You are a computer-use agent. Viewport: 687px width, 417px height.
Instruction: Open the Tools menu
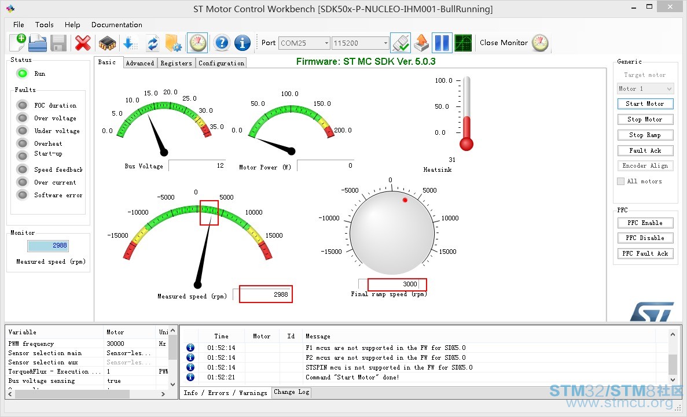click(x=44, y=24)
